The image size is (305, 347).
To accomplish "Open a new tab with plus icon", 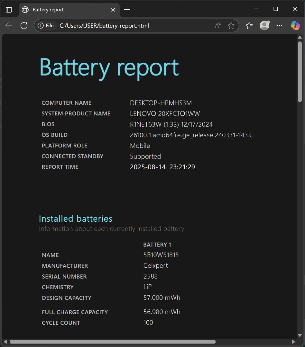I will pyautogui.click(x=127, y=10).
